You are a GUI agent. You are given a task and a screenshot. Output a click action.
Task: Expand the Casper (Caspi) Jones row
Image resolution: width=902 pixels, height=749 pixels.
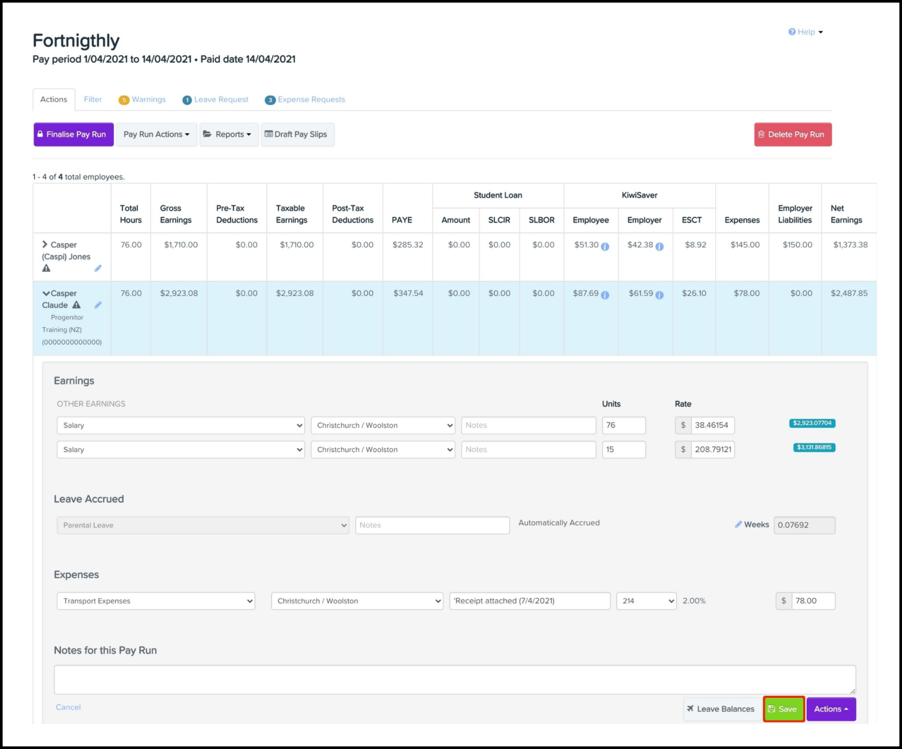45,244
